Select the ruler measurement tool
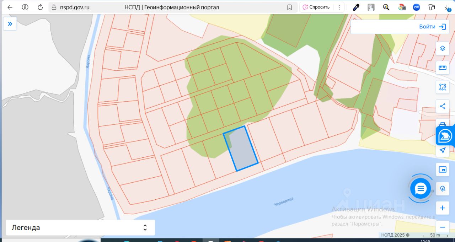455x242 pixels. [x=443, y=68]
